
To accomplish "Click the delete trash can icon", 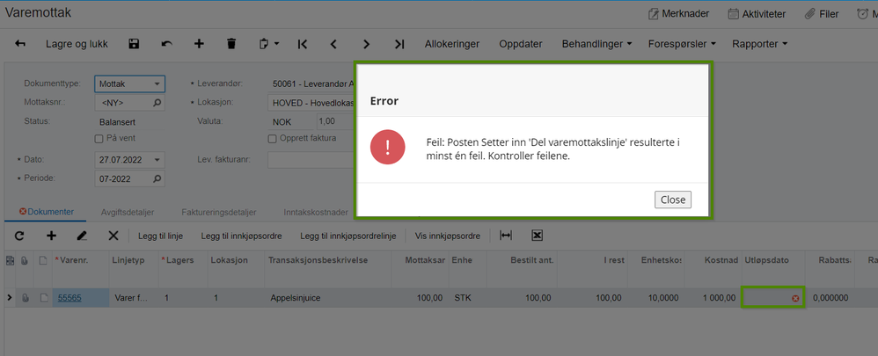I will (x=231, y=44).
